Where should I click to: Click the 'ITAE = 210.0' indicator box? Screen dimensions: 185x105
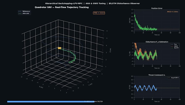(99, 13)
